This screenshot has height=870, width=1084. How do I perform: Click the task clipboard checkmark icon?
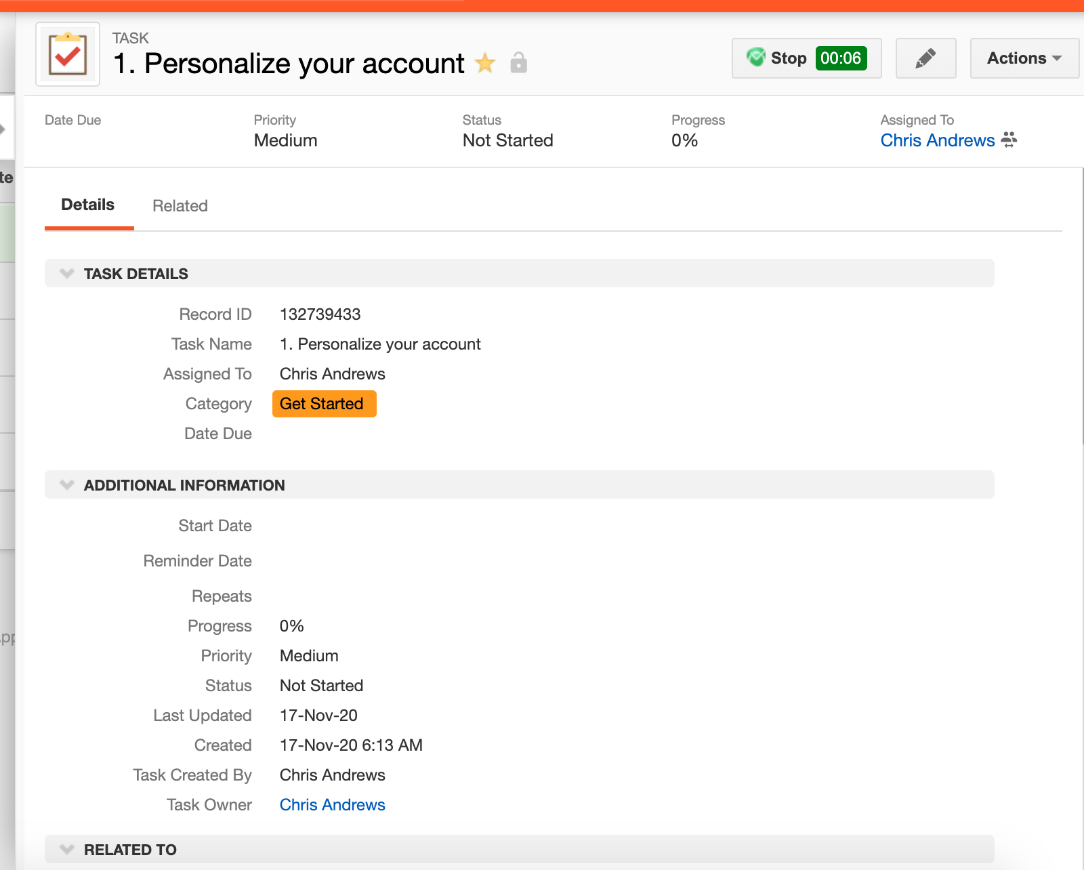[x=68, y=54]
